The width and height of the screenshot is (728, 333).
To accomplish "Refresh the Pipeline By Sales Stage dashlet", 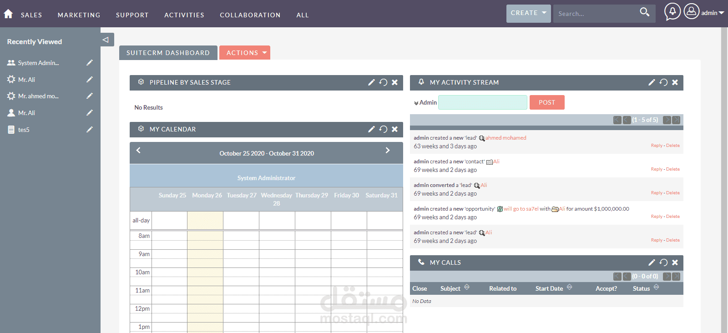I will coord(383,82).
